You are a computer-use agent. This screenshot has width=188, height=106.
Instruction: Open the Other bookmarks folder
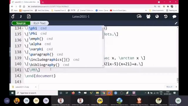(x=156, y=11)
